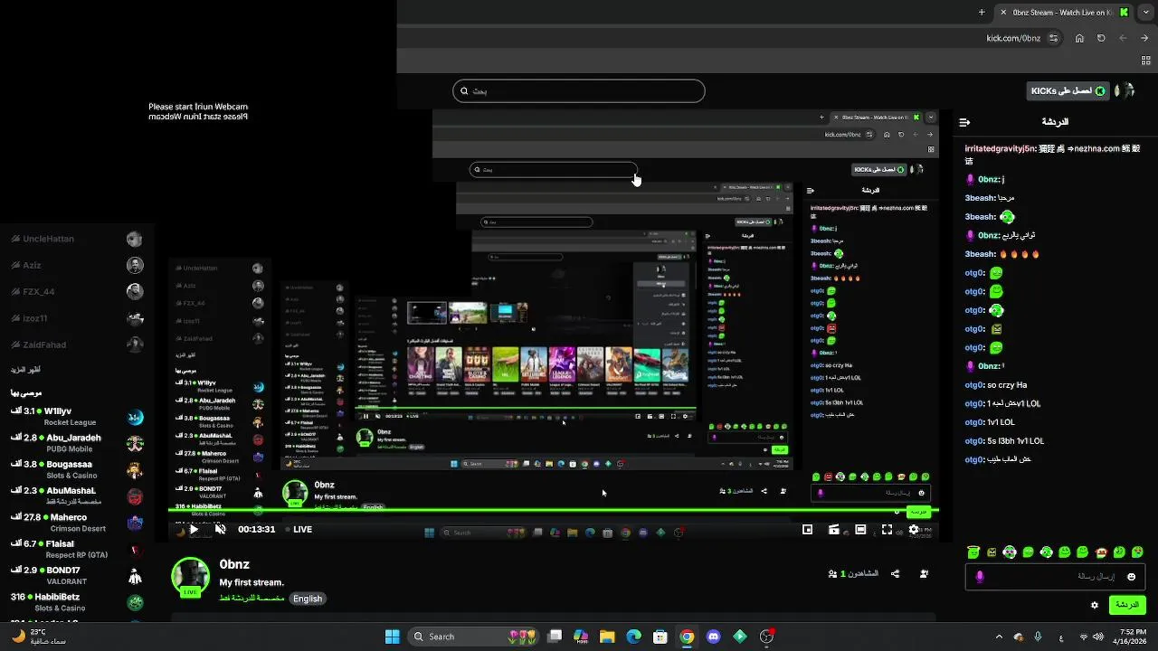Click the green stream progress bar

pos(554,511)
